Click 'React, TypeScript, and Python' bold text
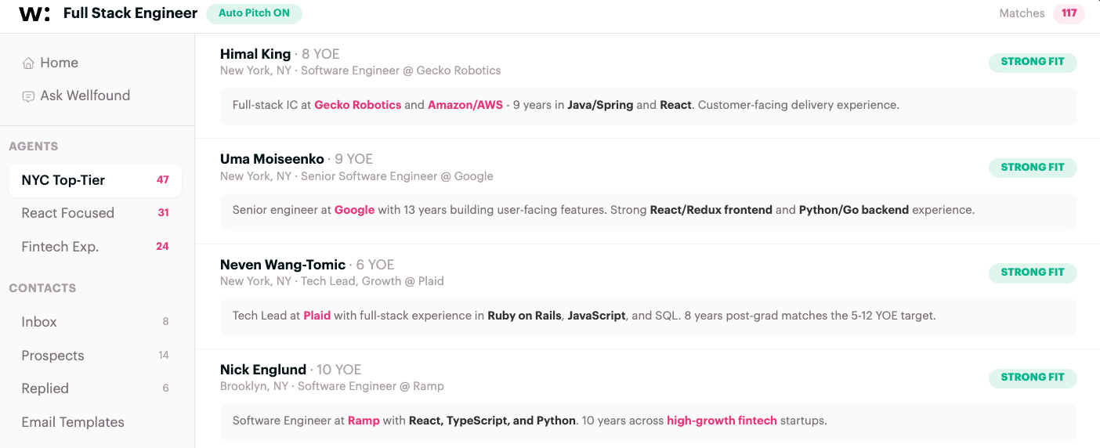Viewport: 1100px width, 448px height. [493, 421]
